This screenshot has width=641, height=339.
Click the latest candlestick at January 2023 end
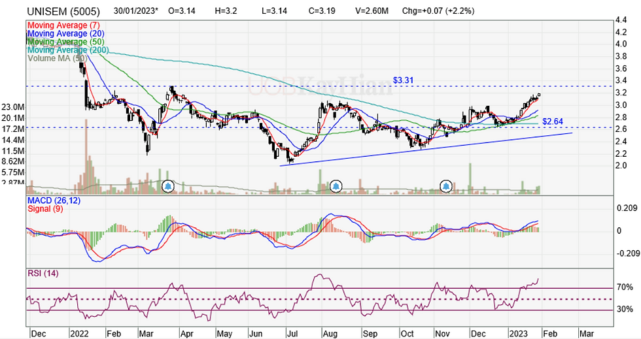tap(539, 95)
